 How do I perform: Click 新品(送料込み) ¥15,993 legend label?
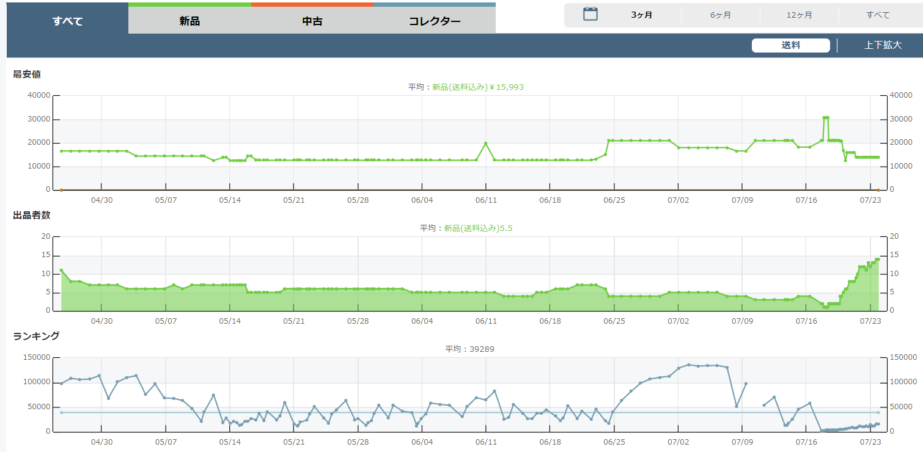coord(477,87)
